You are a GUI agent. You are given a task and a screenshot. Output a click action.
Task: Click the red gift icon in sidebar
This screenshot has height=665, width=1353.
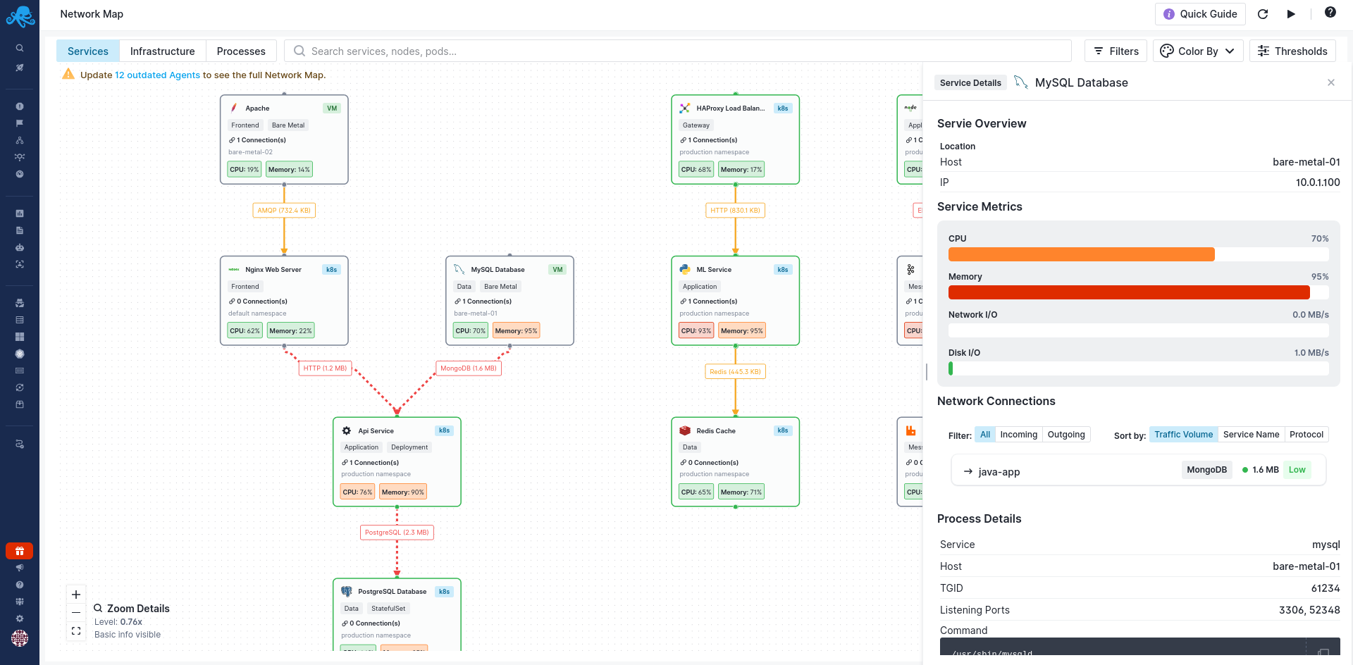pos(19,551)
